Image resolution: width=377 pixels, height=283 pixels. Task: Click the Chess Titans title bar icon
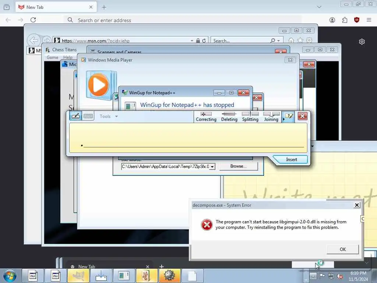pyautogui.click(x=47, y=50)
